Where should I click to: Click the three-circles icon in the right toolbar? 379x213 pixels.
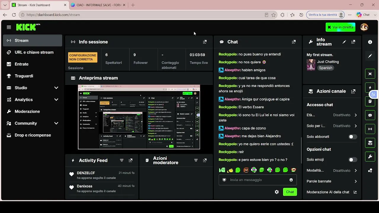tap(370, 170)
